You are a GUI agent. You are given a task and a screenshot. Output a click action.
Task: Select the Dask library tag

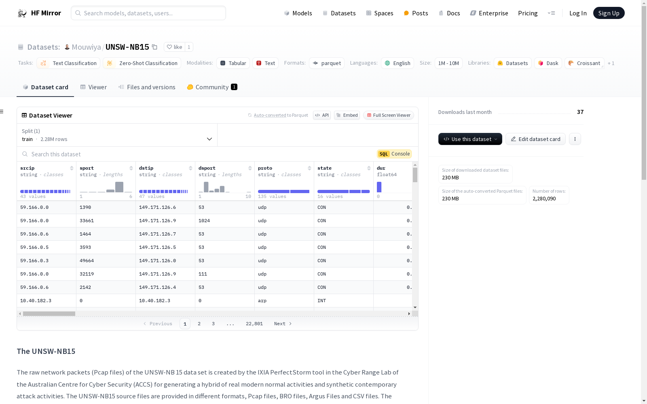[x=548, y=63]
